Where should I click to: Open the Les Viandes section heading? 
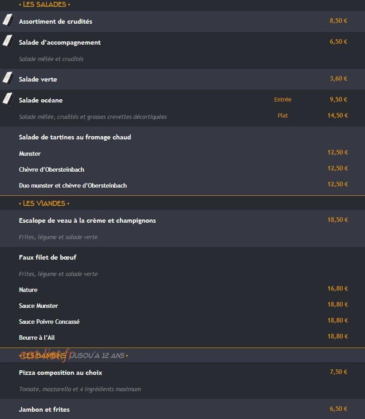pos(44,204)
